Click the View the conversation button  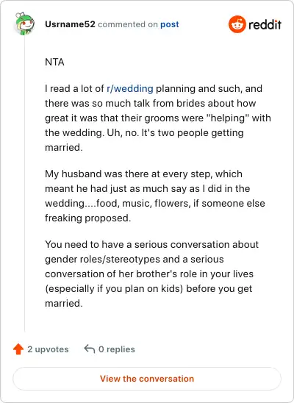coord(147,379)
